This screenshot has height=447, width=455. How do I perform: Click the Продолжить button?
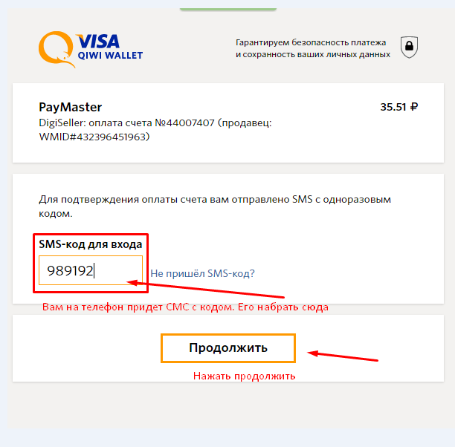[228, 348]
